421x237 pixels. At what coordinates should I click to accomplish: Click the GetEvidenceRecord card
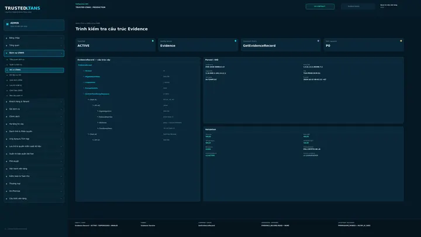tap(281, 44)
